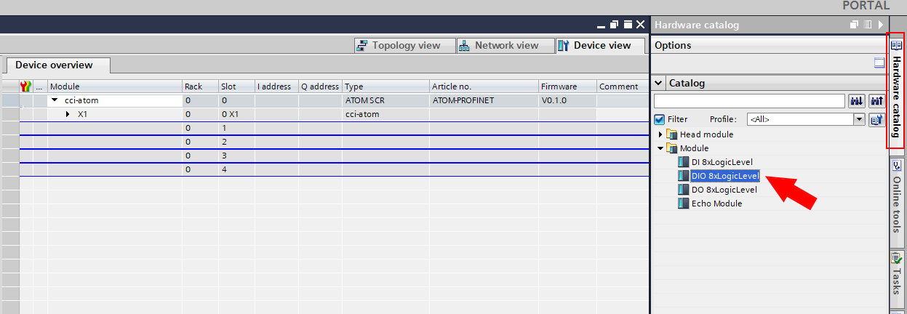Click the profile manager icon beside Profile
907x314 pixels.
click(876, 119)
